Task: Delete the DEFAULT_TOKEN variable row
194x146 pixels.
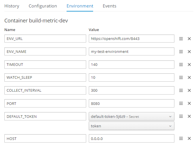Action: (189, 116)
